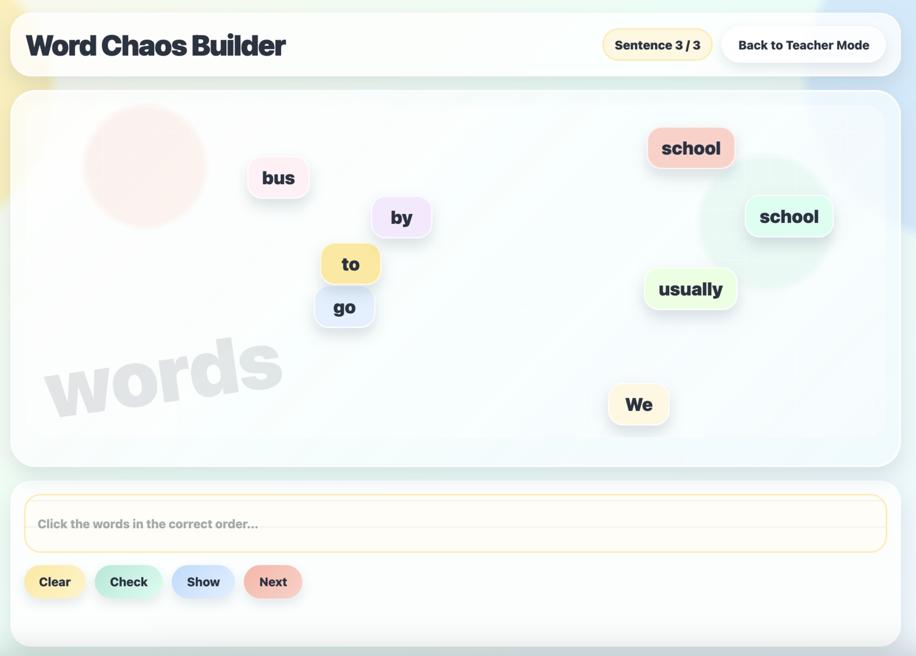The width and height of the screenshot is (916, 656).
Task: Click the pink 'school' word tile
Action: click(691, 148)
